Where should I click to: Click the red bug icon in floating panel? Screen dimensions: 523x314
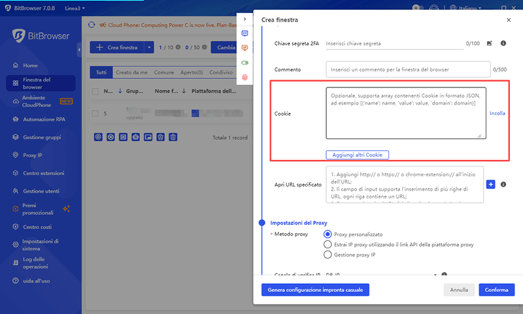(245, 77)
